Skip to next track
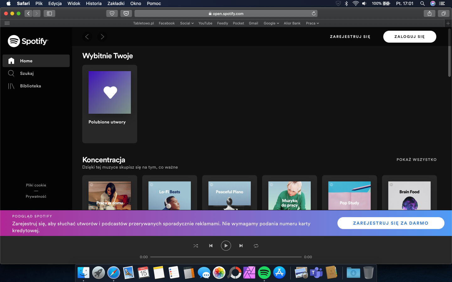 pos(241,246)
